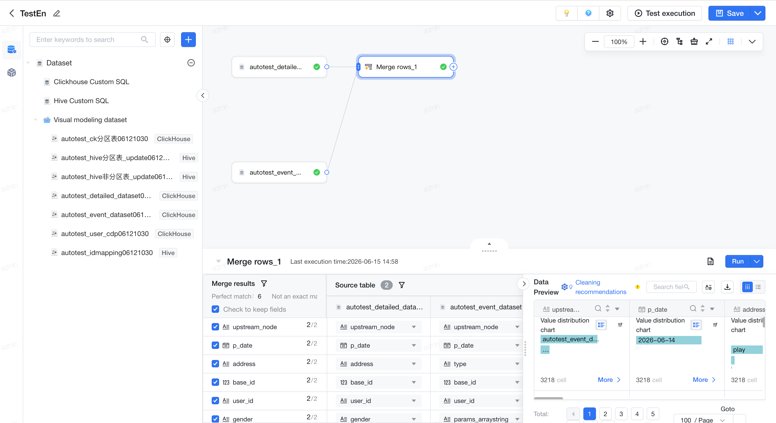Screen dimensions: 776x423
Task: Open the Save button dropdown arrow
Action: coord(758,13)
